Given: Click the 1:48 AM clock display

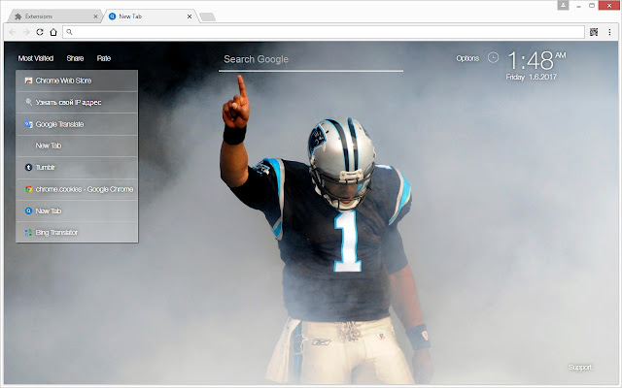Looking at the screenshot, I should [536, 60].
